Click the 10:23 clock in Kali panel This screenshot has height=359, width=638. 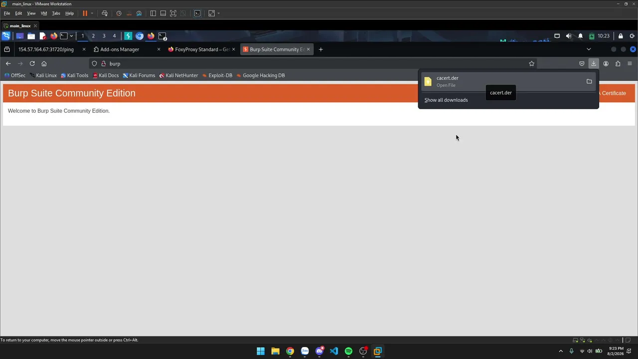(604, 36)
